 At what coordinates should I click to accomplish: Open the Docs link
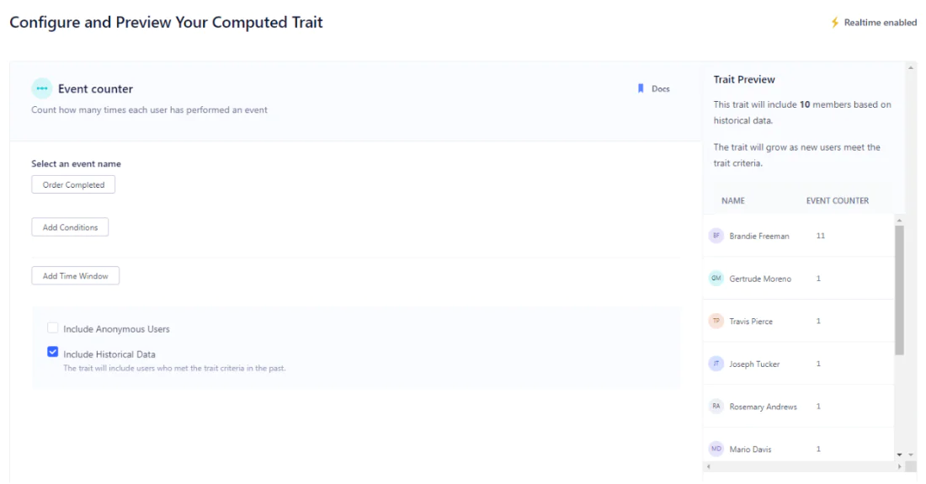660,89
